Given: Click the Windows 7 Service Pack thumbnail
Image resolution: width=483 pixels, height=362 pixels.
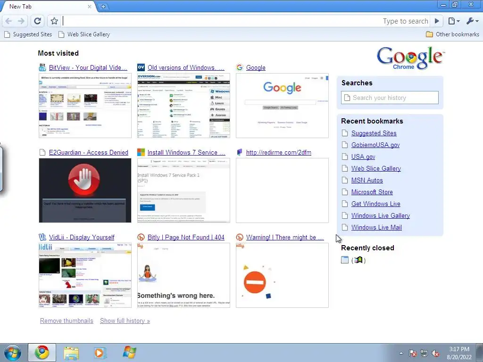Looking at the screenshot, I should point(183,190).
